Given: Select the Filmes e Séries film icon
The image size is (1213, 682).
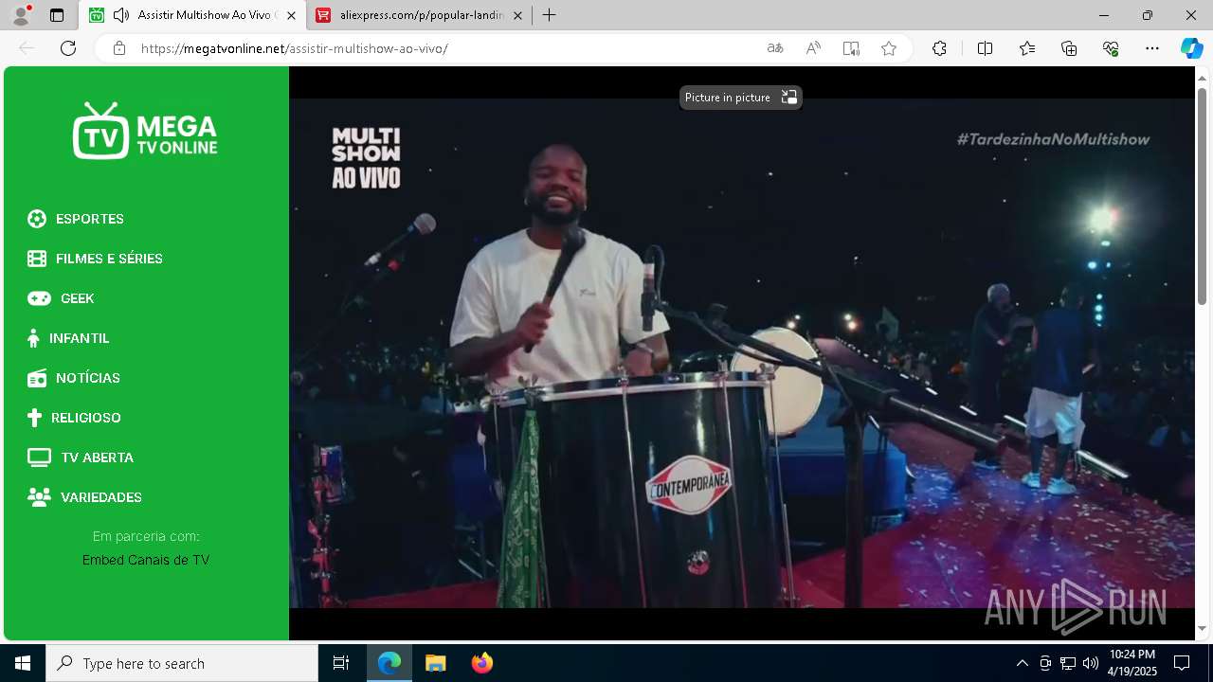Looking at the screenshot, I should coord(37,259).
